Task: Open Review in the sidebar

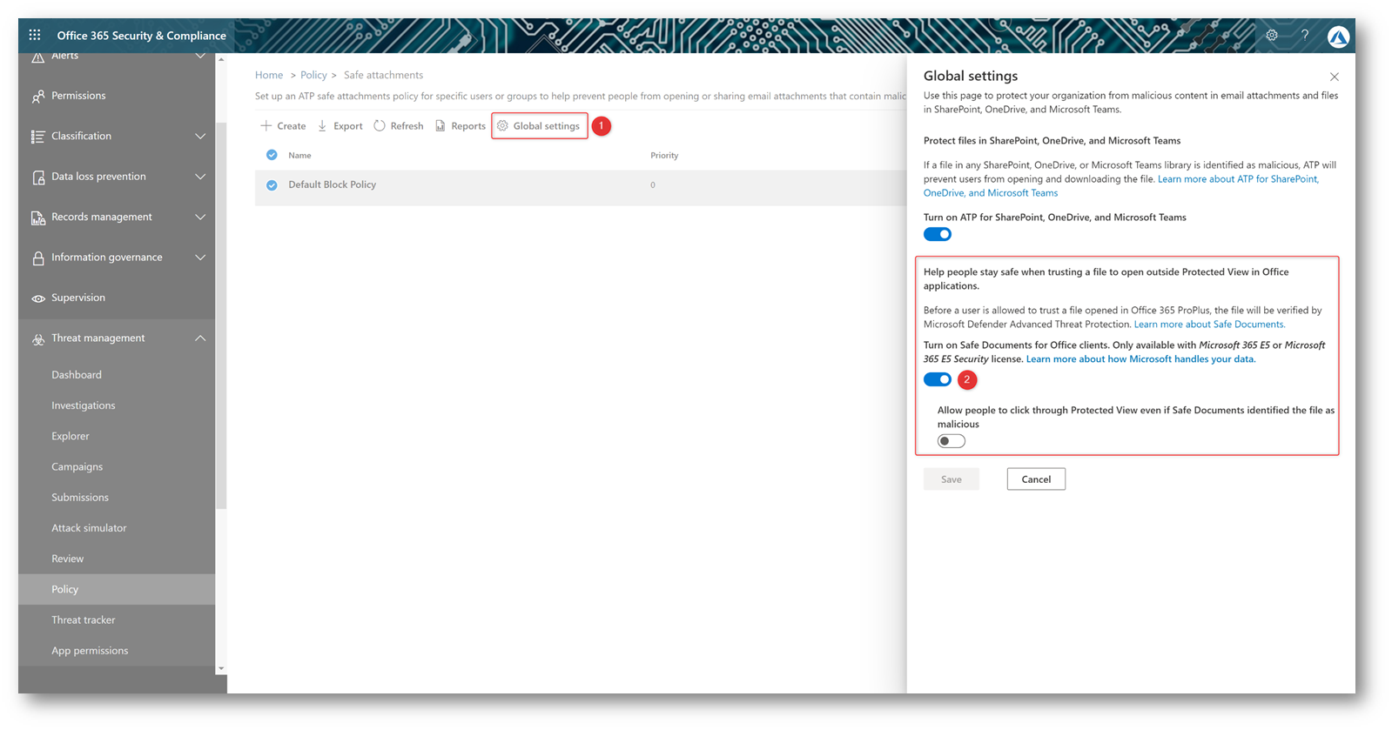Action: 68,559
